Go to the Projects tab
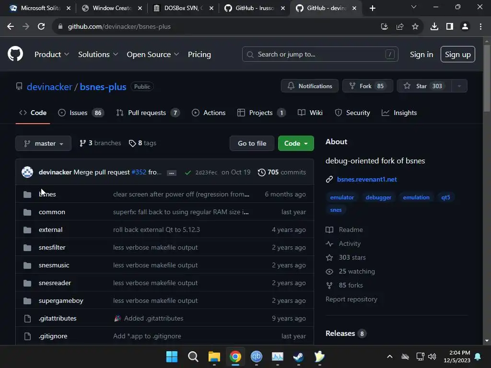The image size is (491, 368). [x=261, y=113]
